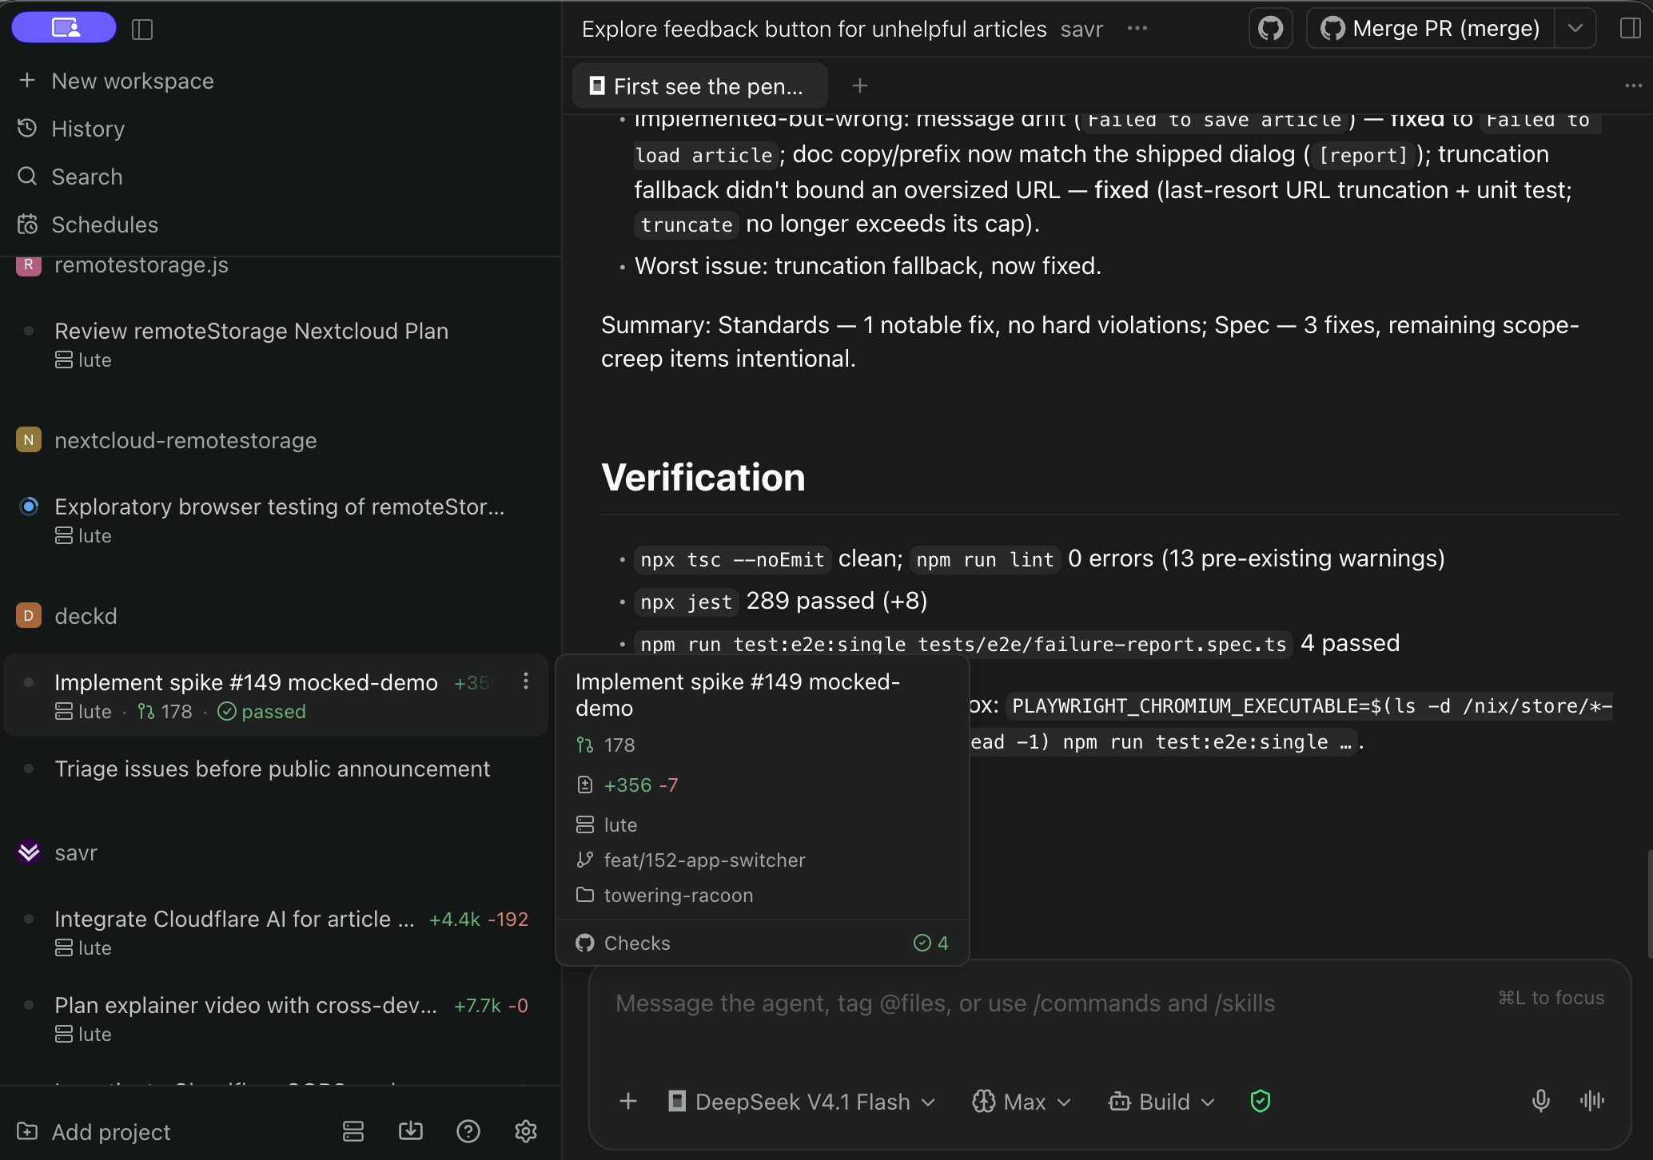Click the Merge PR (merge) button
Screen dimensions: 1653x1160
click(x=1431, y=29)
